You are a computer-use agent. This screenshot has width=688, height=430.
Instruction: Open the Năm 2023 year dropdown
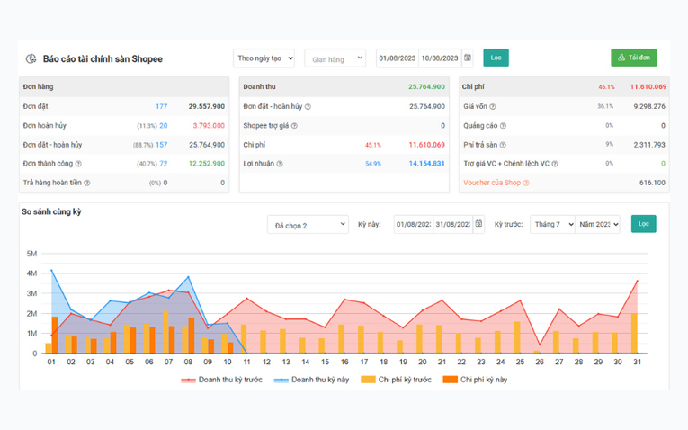(597, 224)
